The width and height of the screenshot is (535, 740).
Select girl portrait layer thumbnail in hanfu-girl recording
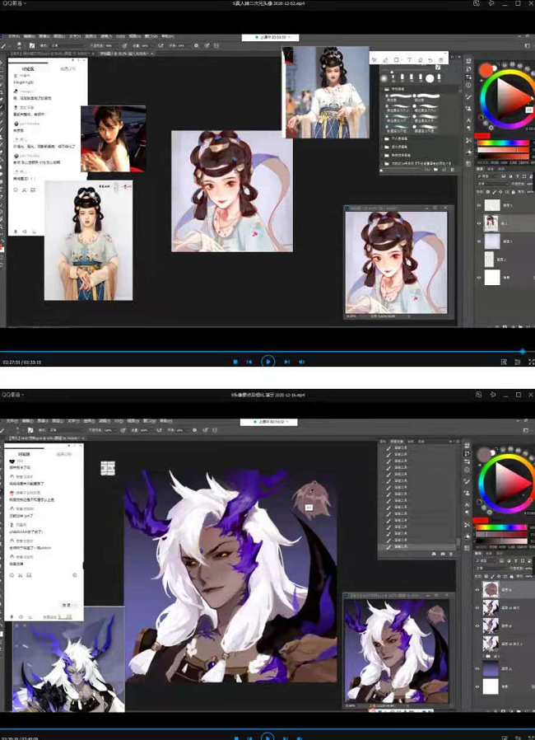(491, 223)
